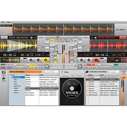Click deck B seek forward arrow
Image resolution: width=127 pixels, height=127 pixels.
103,61
